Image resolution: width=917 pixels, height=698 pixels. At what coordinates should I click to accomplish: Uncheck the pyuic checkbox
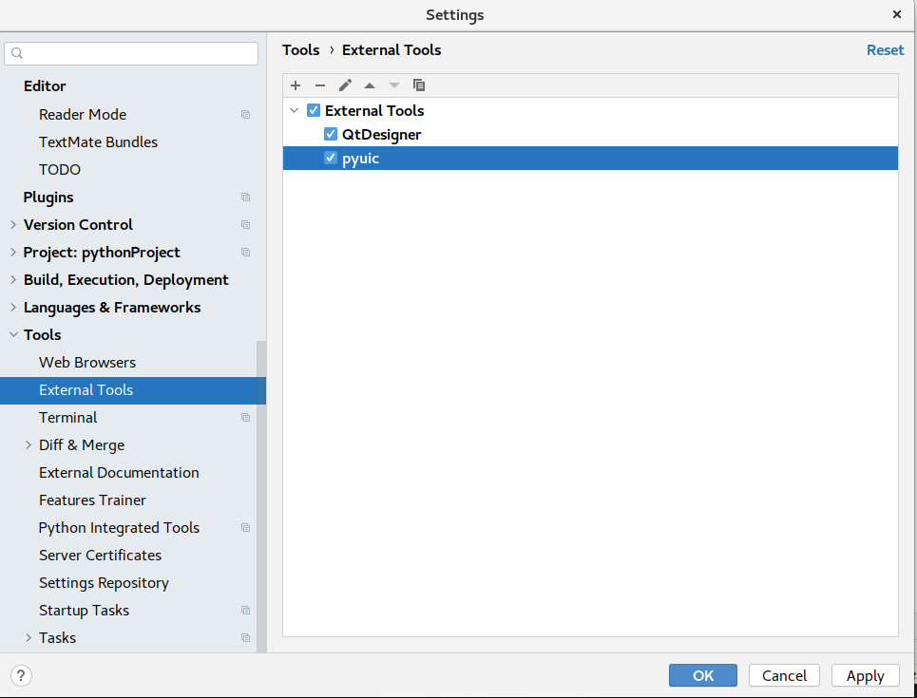coord(330,158)
